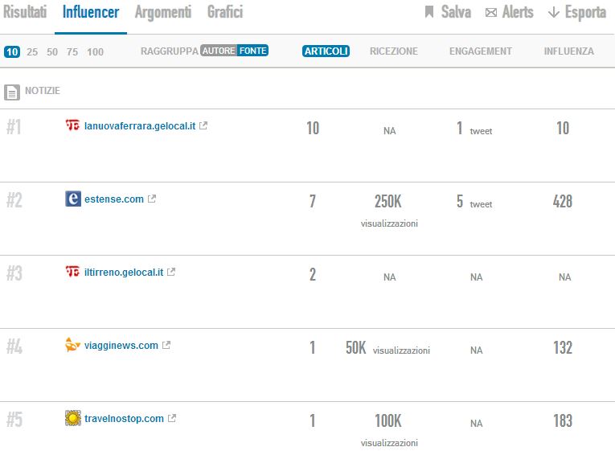Image resolution: width=615 pixels, height=451 pixels.
Task: Sort by ENGAGEMENT column
Action: (x=481, y=51)
